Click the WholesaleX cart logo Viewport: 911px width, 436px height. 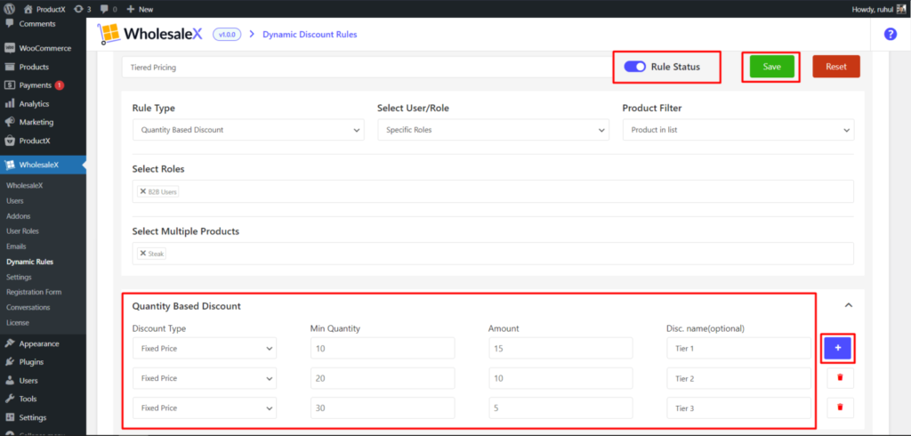(x=149, y=34)
